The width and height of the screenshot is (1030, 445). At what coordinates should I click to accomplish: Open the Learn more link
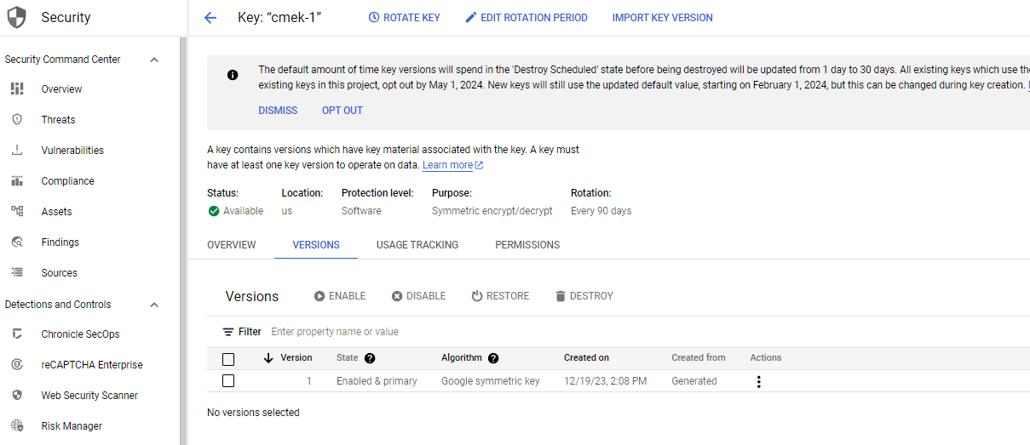pos(452,165)
